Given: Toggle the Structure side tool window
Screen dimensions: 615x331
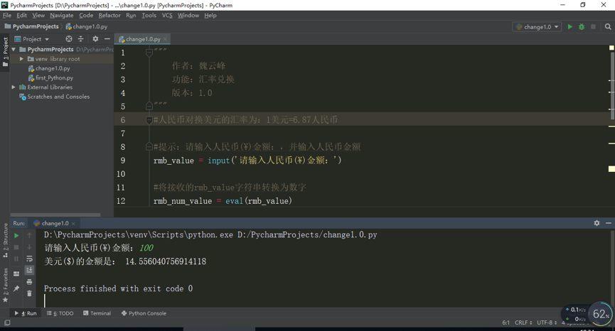Looking at the screenshot, I should click(x=5, y=240).
